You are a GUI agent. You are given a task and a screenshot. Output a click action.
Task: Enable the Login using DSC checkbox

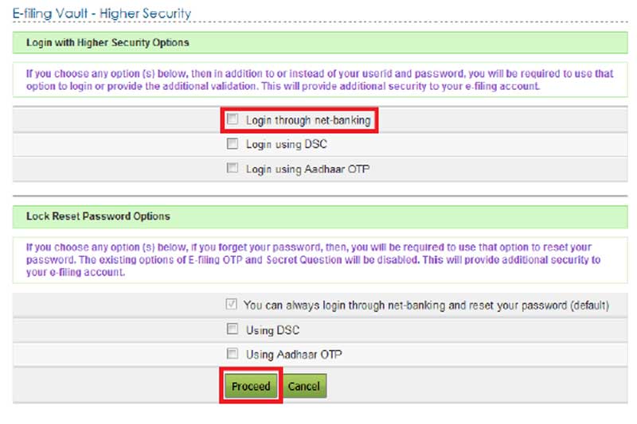[233, 144]
